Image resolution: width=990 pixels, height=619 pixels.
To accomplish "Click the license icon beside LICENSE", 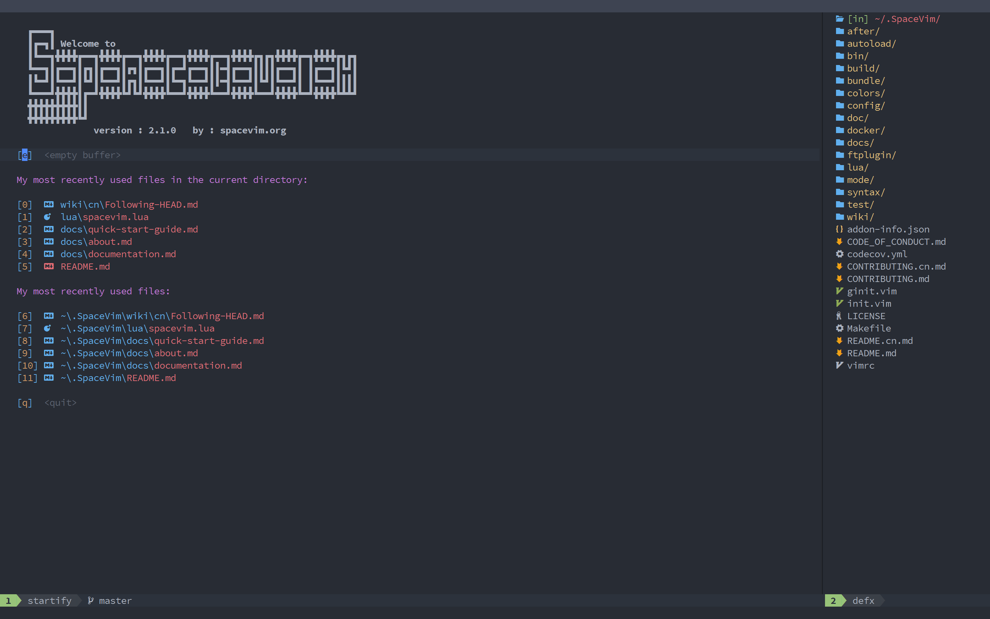I will tap(839, 316).
